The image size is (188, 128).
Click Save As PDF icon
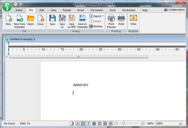coord(72,20)
